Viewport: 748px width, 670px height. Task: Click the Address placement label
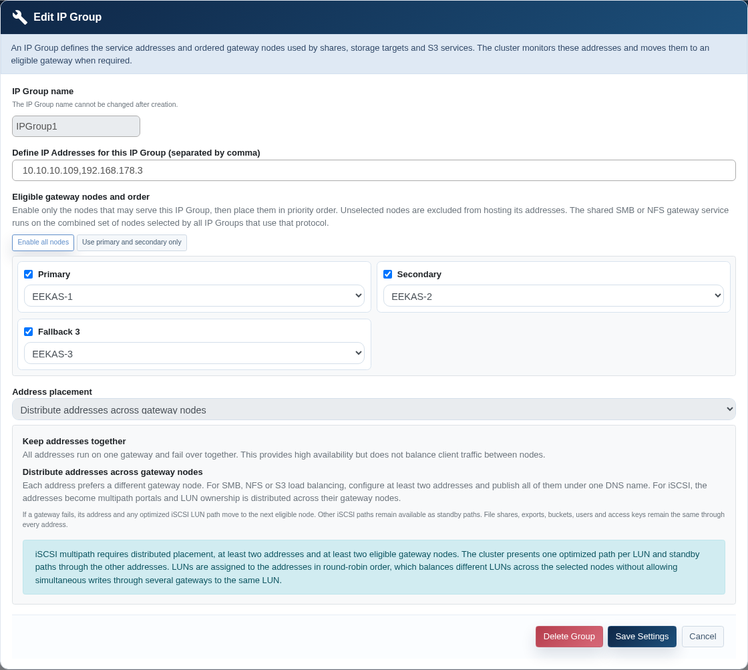[x=52, y=392]
